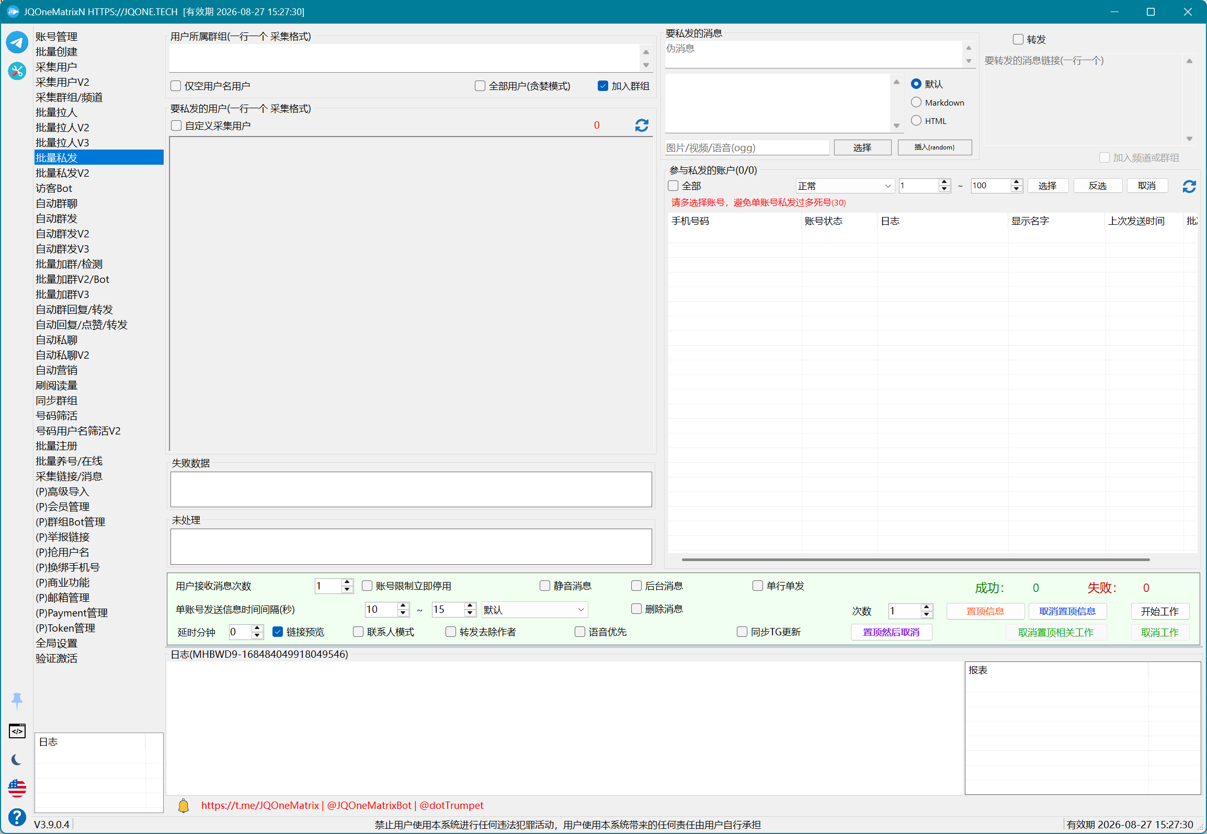Open the 正常 account status dropdown

(844, 186)
